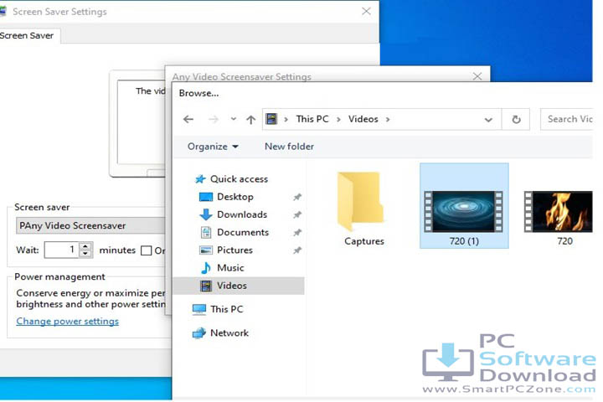This screenshot has width=603, height=402.
Task: Create a New folder
Action: click(x=289, y=147)
